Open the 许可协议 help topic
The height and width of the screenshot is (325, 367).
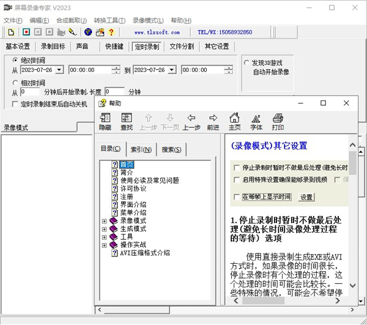[x=133, y=189]
